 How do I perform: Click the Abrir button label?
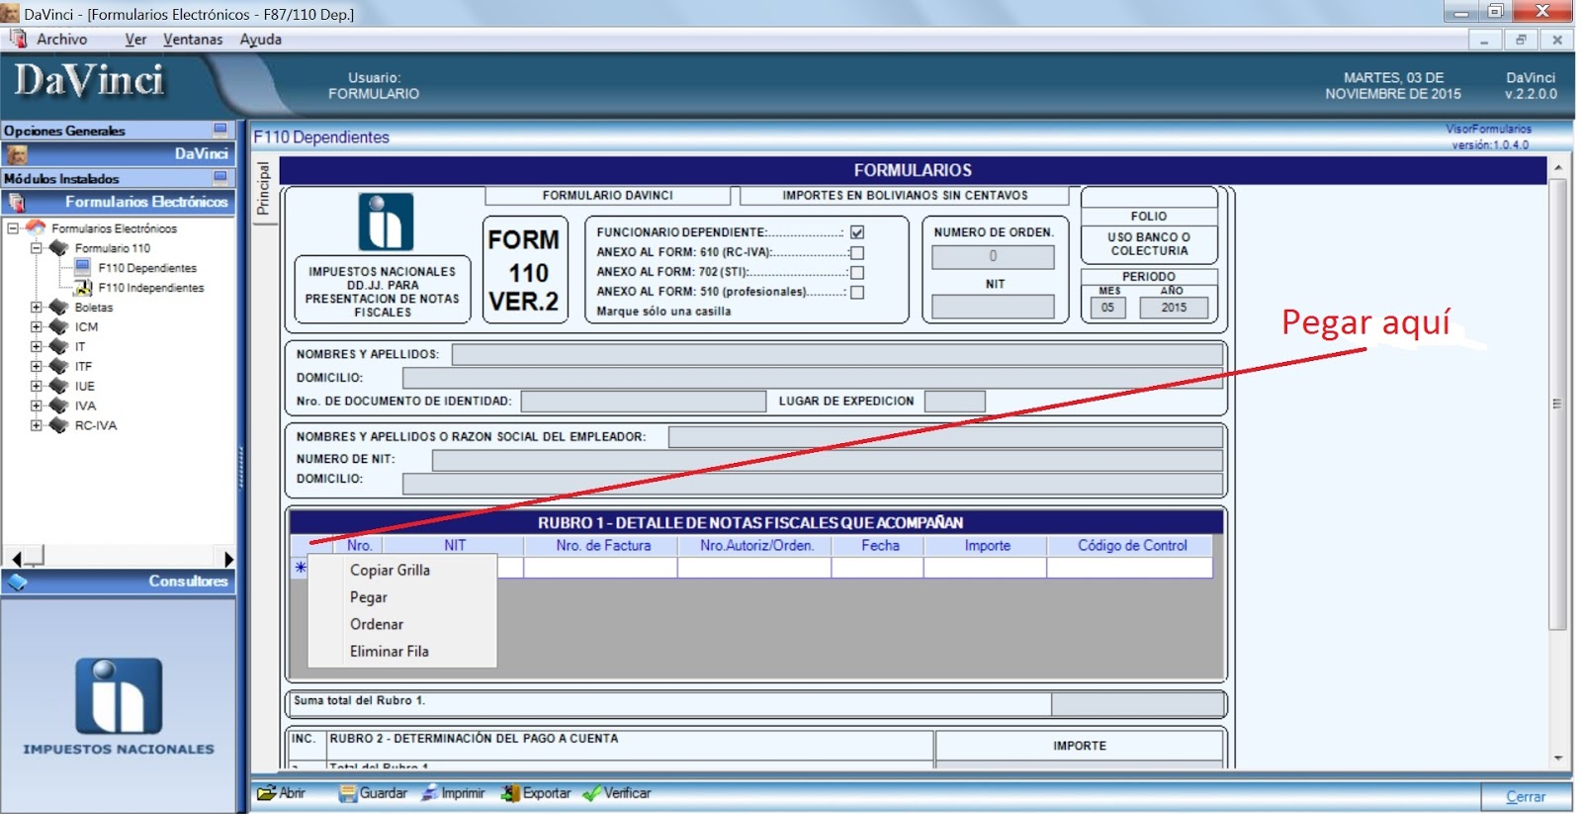coord(292,793)
